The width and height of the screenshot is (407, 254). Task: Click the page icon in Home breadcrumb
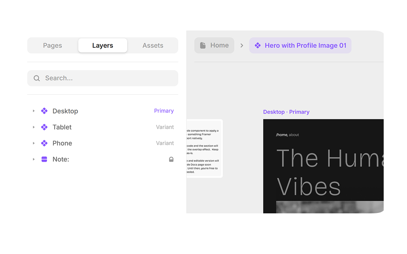(x=203, y=45)
